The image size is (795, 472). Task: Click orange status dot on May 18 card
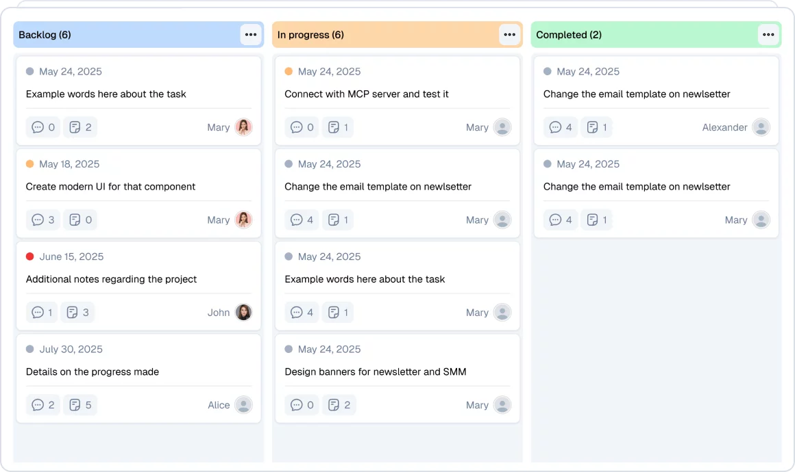click(30, 164)
